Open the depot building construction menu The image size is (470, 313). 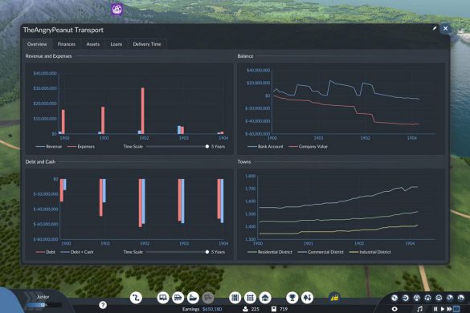point(265,298)
